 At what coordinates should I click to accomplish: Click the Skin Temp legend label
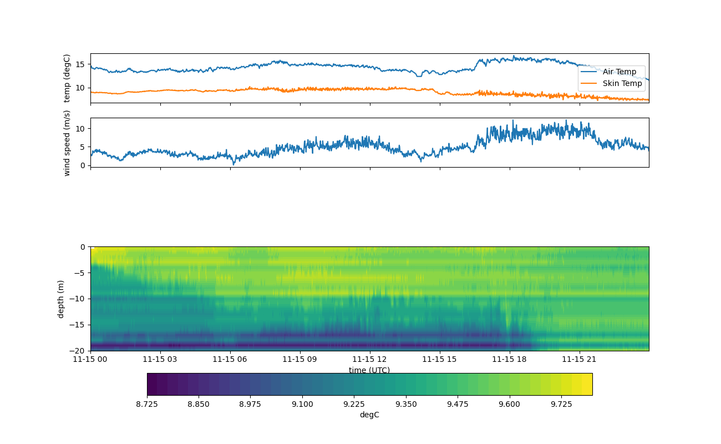pyautogui.click(x=622, y=84)
